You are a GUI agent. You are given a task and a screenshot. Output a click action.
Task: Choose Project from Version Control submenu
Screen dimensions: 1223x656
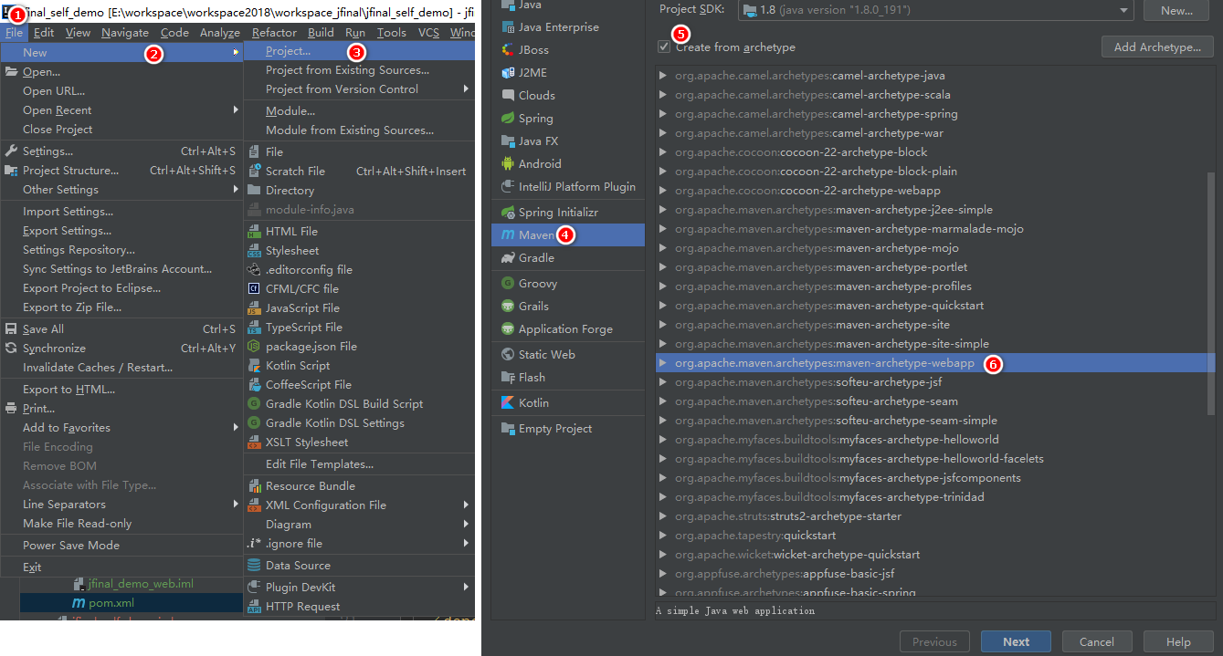pos(359,89)
